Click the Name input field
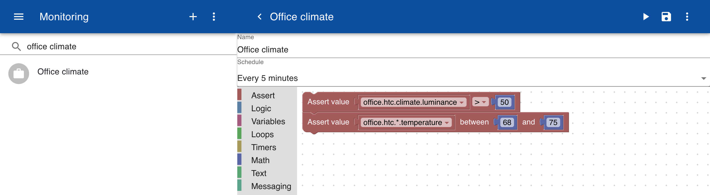The height and width of the screenshot is (195, 710). (x=473, y=50)
